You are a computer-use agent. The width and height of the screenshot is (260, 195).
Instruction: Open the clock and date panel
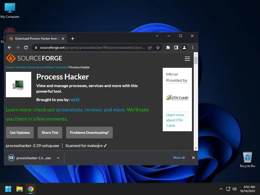[248, 189]
